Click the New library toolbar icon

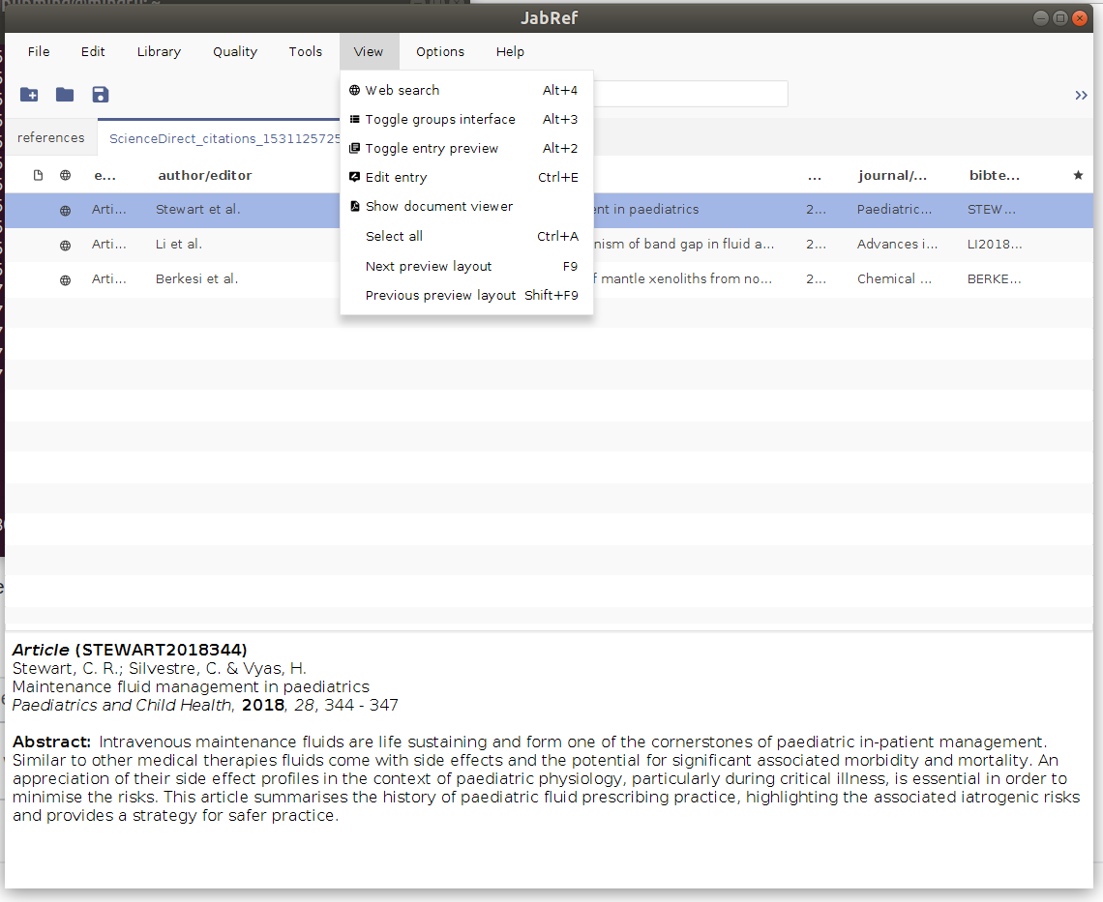(29, 94)
